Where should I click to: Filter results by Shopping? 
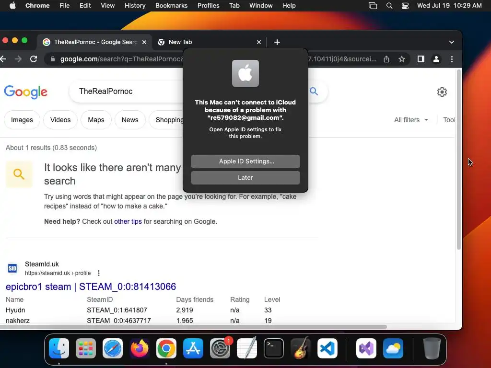click(x=166, y=120)
